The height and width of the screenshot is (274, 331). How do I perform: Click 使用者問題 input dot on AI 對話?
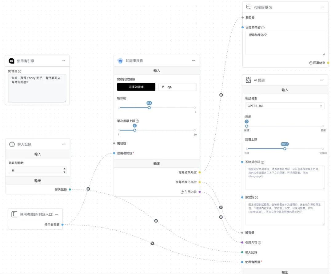click(x=242, y=262)
